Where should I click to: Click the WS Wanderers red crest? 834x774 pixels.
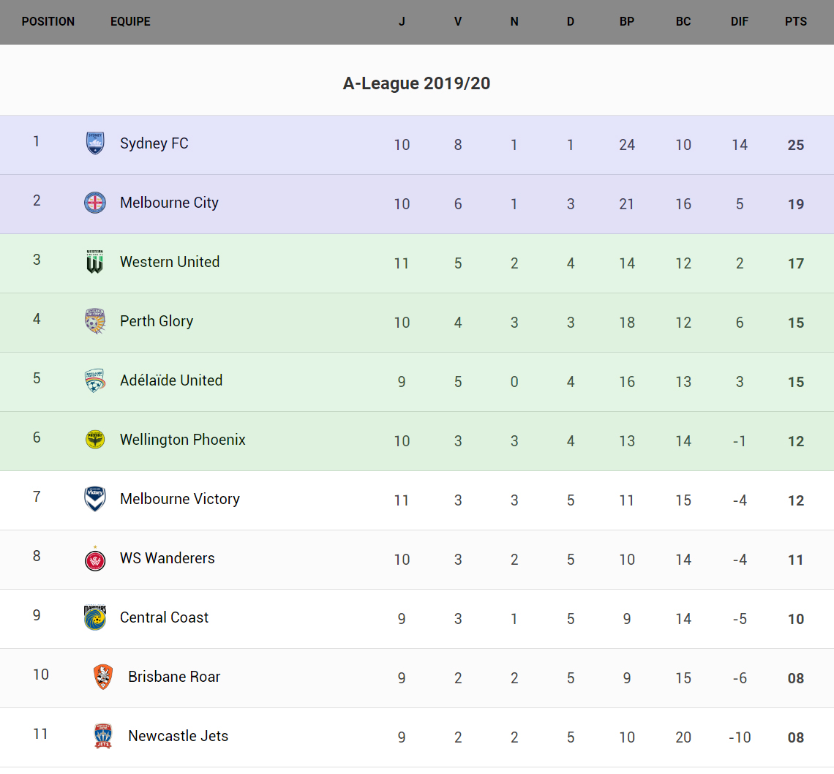95,559
